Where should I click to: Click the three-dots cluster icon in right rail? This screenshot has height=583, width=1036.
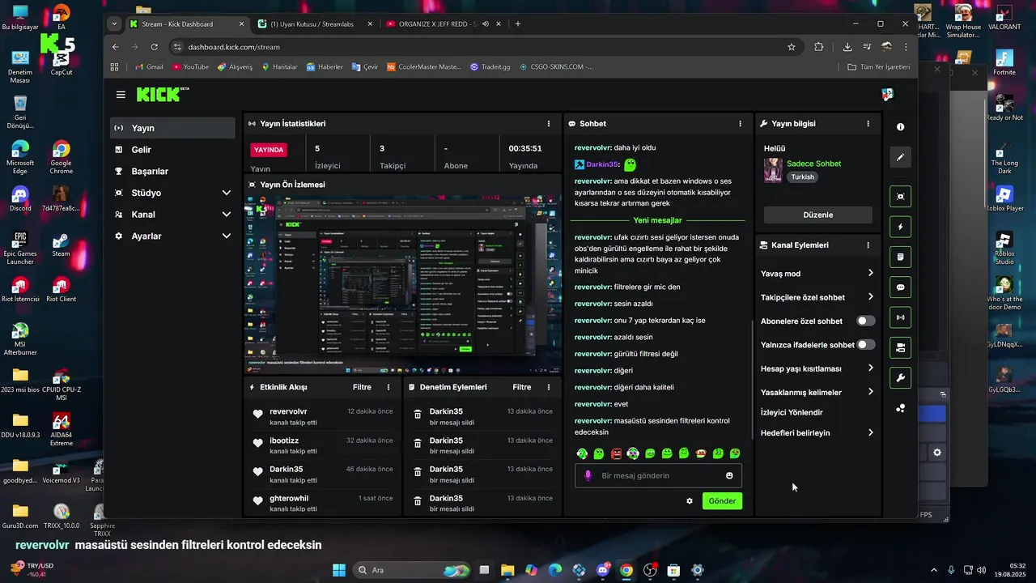tap(900, 408)
